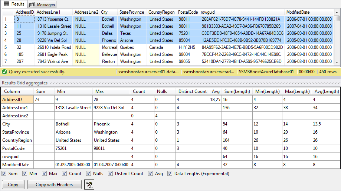Image resolution: width=341 pixels, height=191 pixels.
Task: Click the 'ssmsboostazureserver01.data...' status entry
Action: (x=148, y=72)
